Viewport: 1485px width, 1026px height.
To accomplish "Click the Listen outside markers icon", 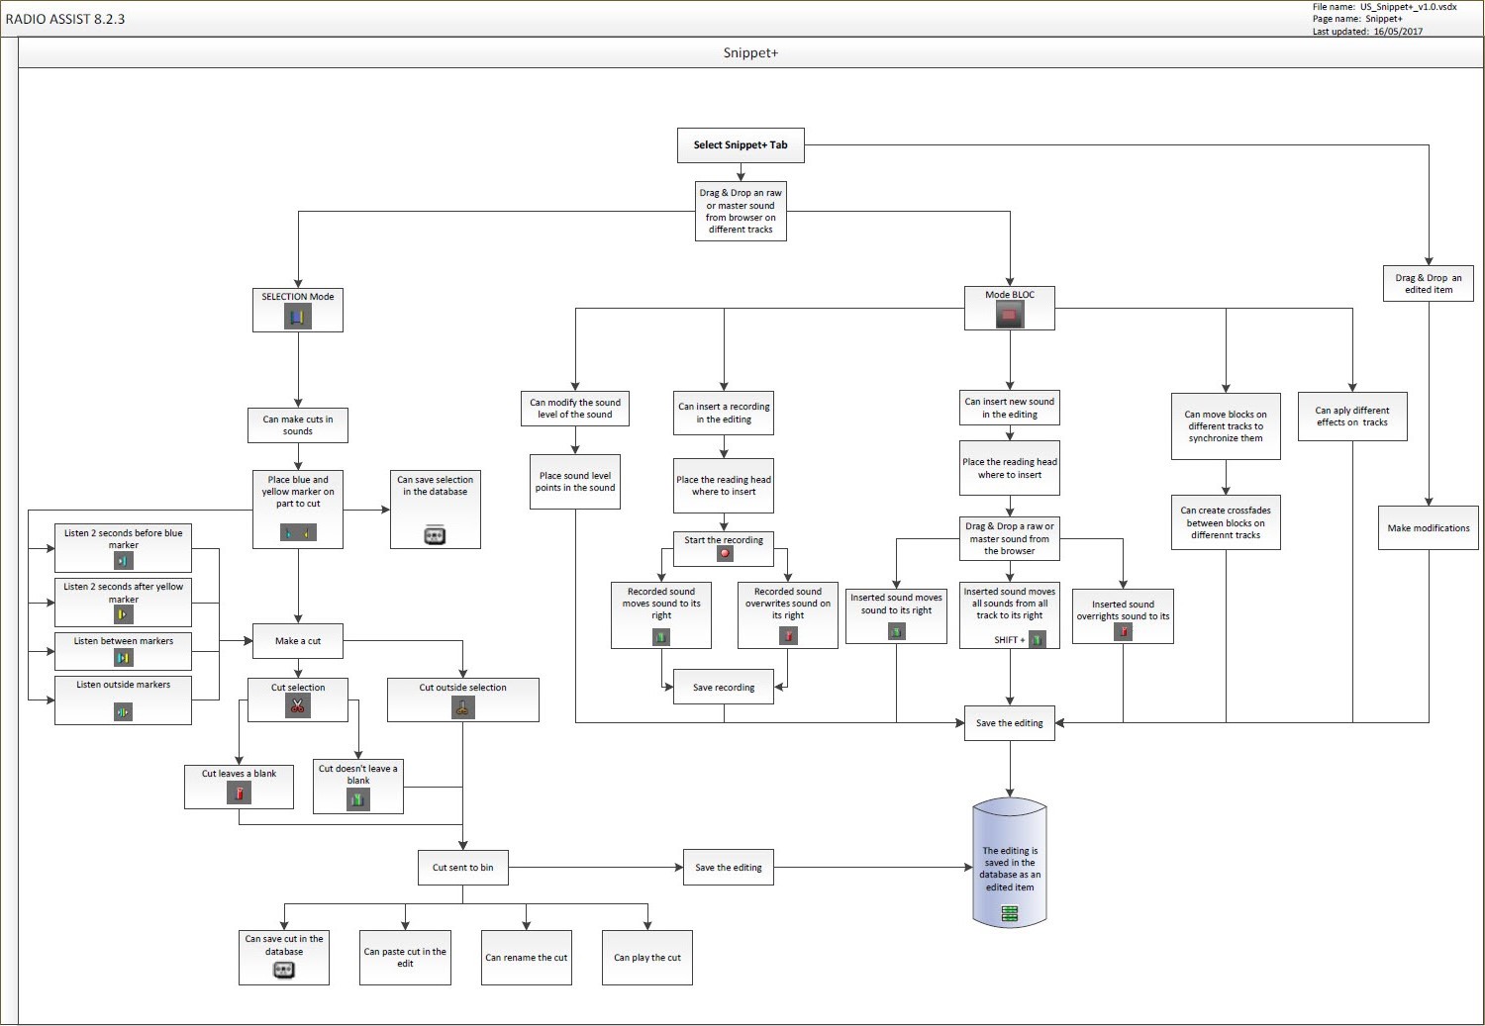I will tap(123, 711).
